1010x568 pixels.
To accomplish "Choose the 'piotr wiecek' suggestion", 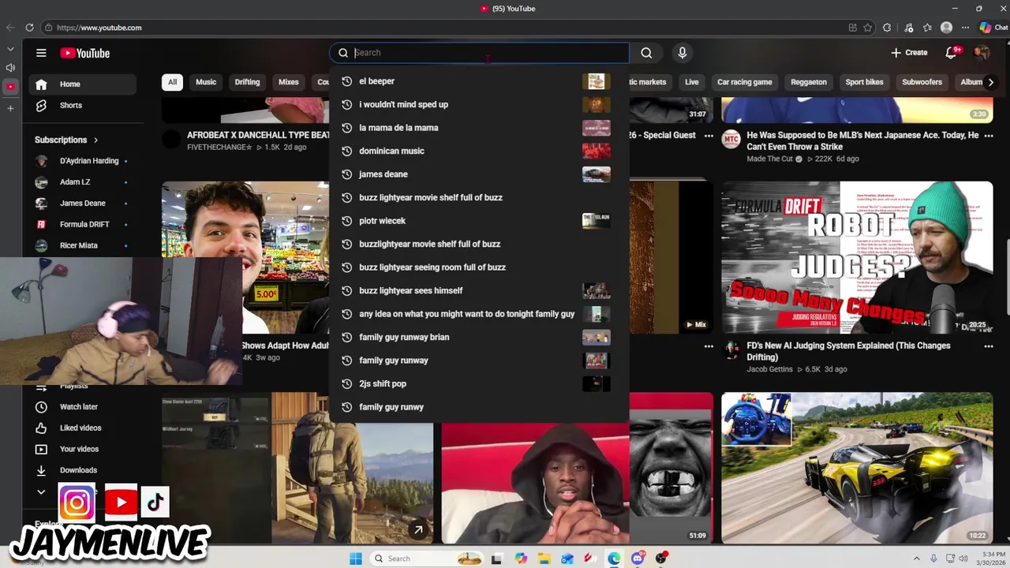I will pyautogui.click(x=479, y=221).
